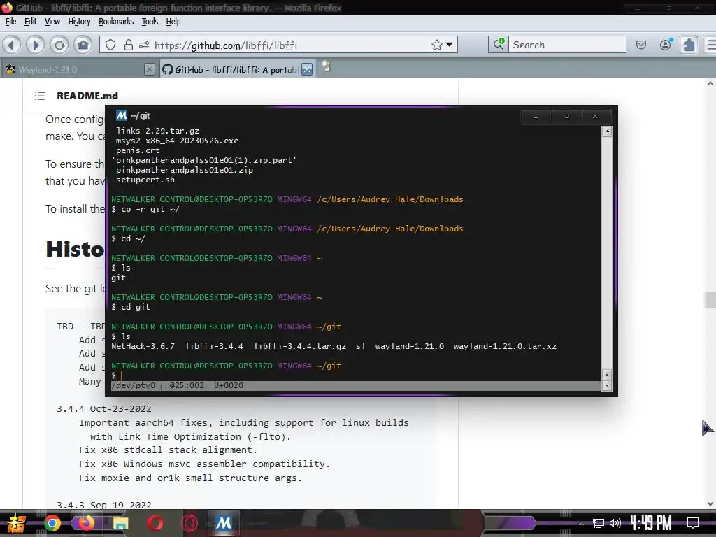This screenshot has height=537, width=716.
Task: Launch Google Chrome from the taskbar
Action: 52,523
